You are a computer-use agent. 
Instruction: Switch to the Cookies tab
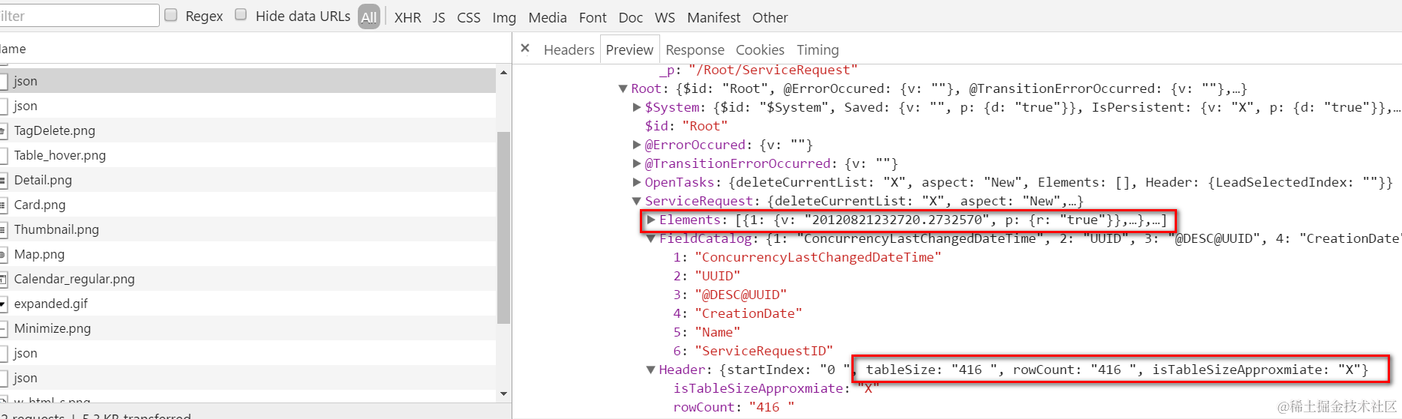(760, 49)
